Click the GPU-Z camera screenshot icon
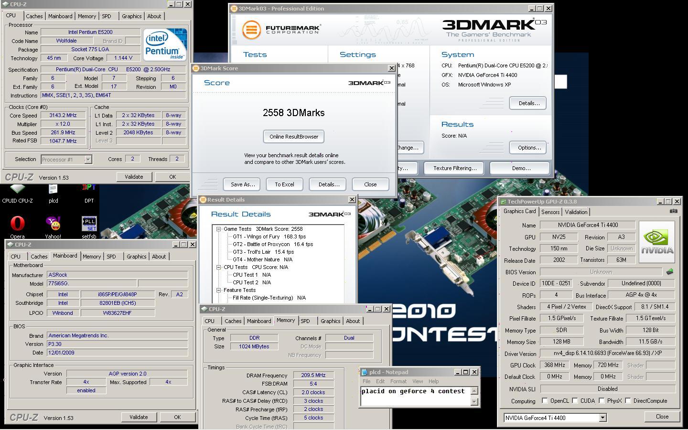Screen dimensions: 688x430 pyautogui.click(x=674, y=211)
